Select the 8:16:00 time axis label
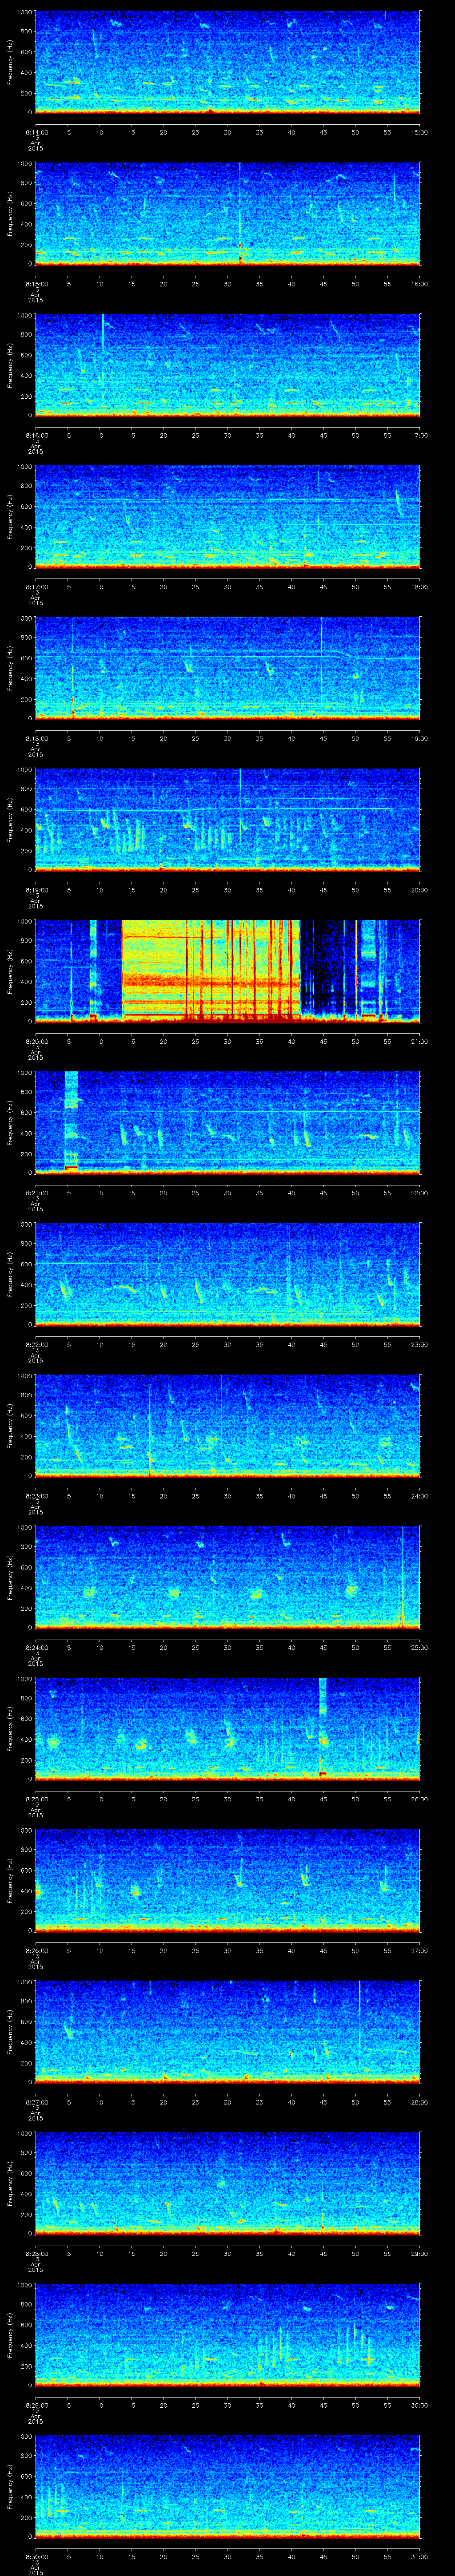455x2576 pixels. 36,435
